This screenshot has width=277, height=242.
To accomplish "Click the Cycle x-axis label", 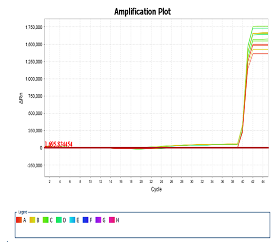I will (156, 189).
